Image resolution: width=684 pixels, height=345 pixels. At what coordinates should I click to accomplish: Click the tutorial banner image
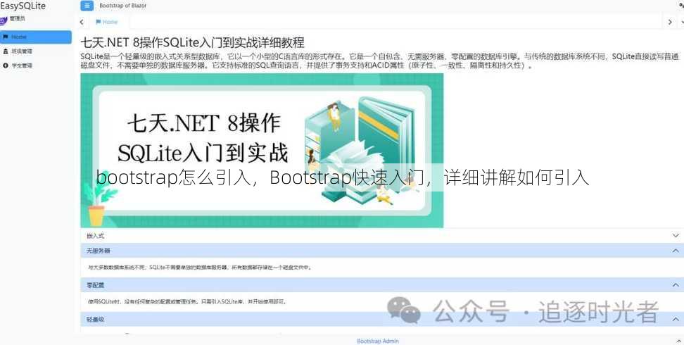262,150
